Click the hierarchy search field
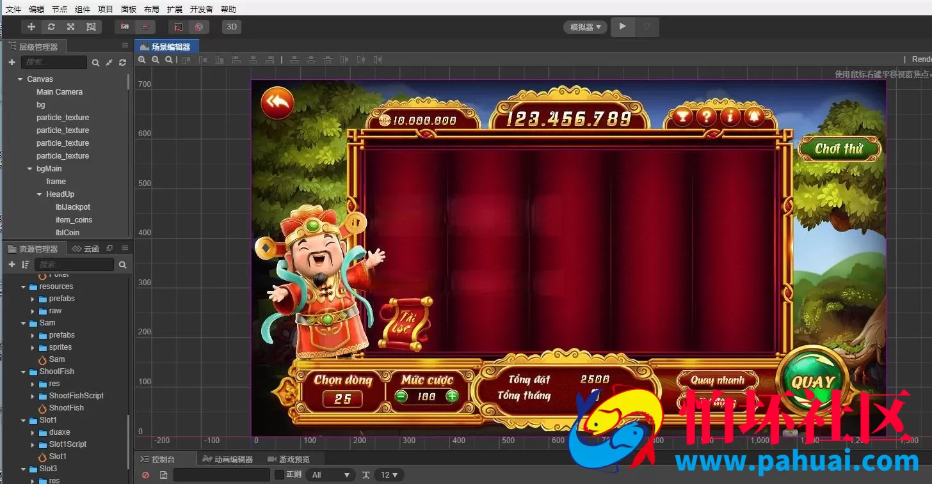This screenshot has height=484, width=932. [x=54, y=62]
